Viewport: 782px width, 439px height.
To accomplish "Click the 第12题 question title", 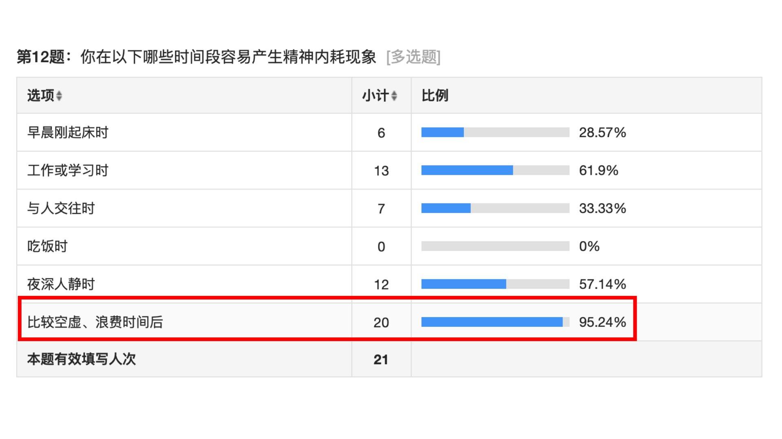I will tap(196, 57).
